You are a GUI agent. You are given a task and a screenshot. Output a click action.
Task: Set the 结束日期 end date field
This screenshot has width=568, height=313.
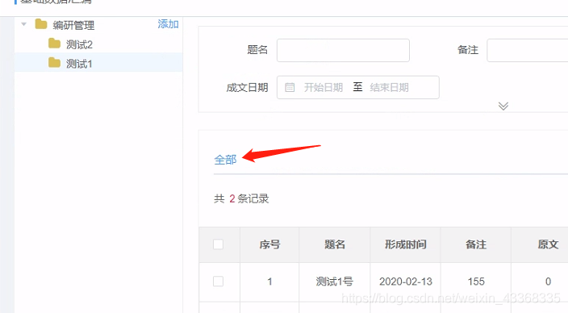(x=390, y=87)
